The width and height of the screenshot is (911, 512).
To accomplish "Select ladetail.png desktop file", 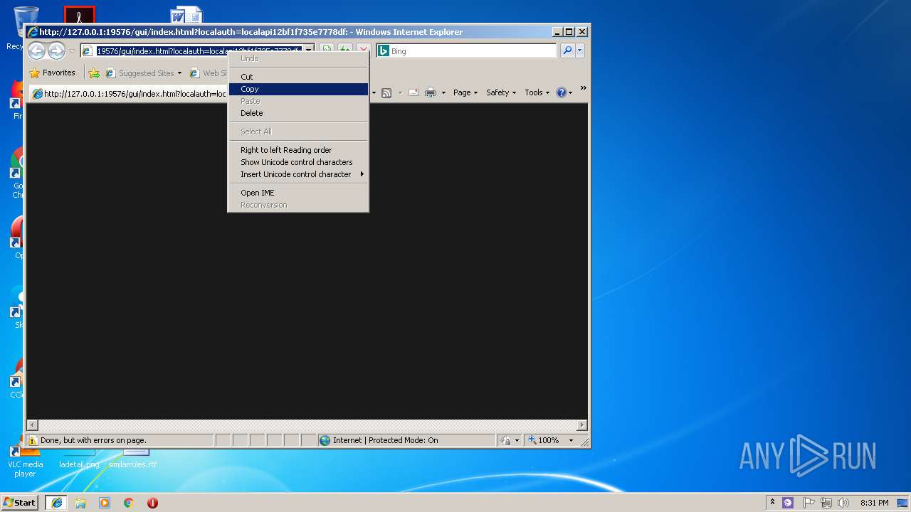I will click(79, 459).
